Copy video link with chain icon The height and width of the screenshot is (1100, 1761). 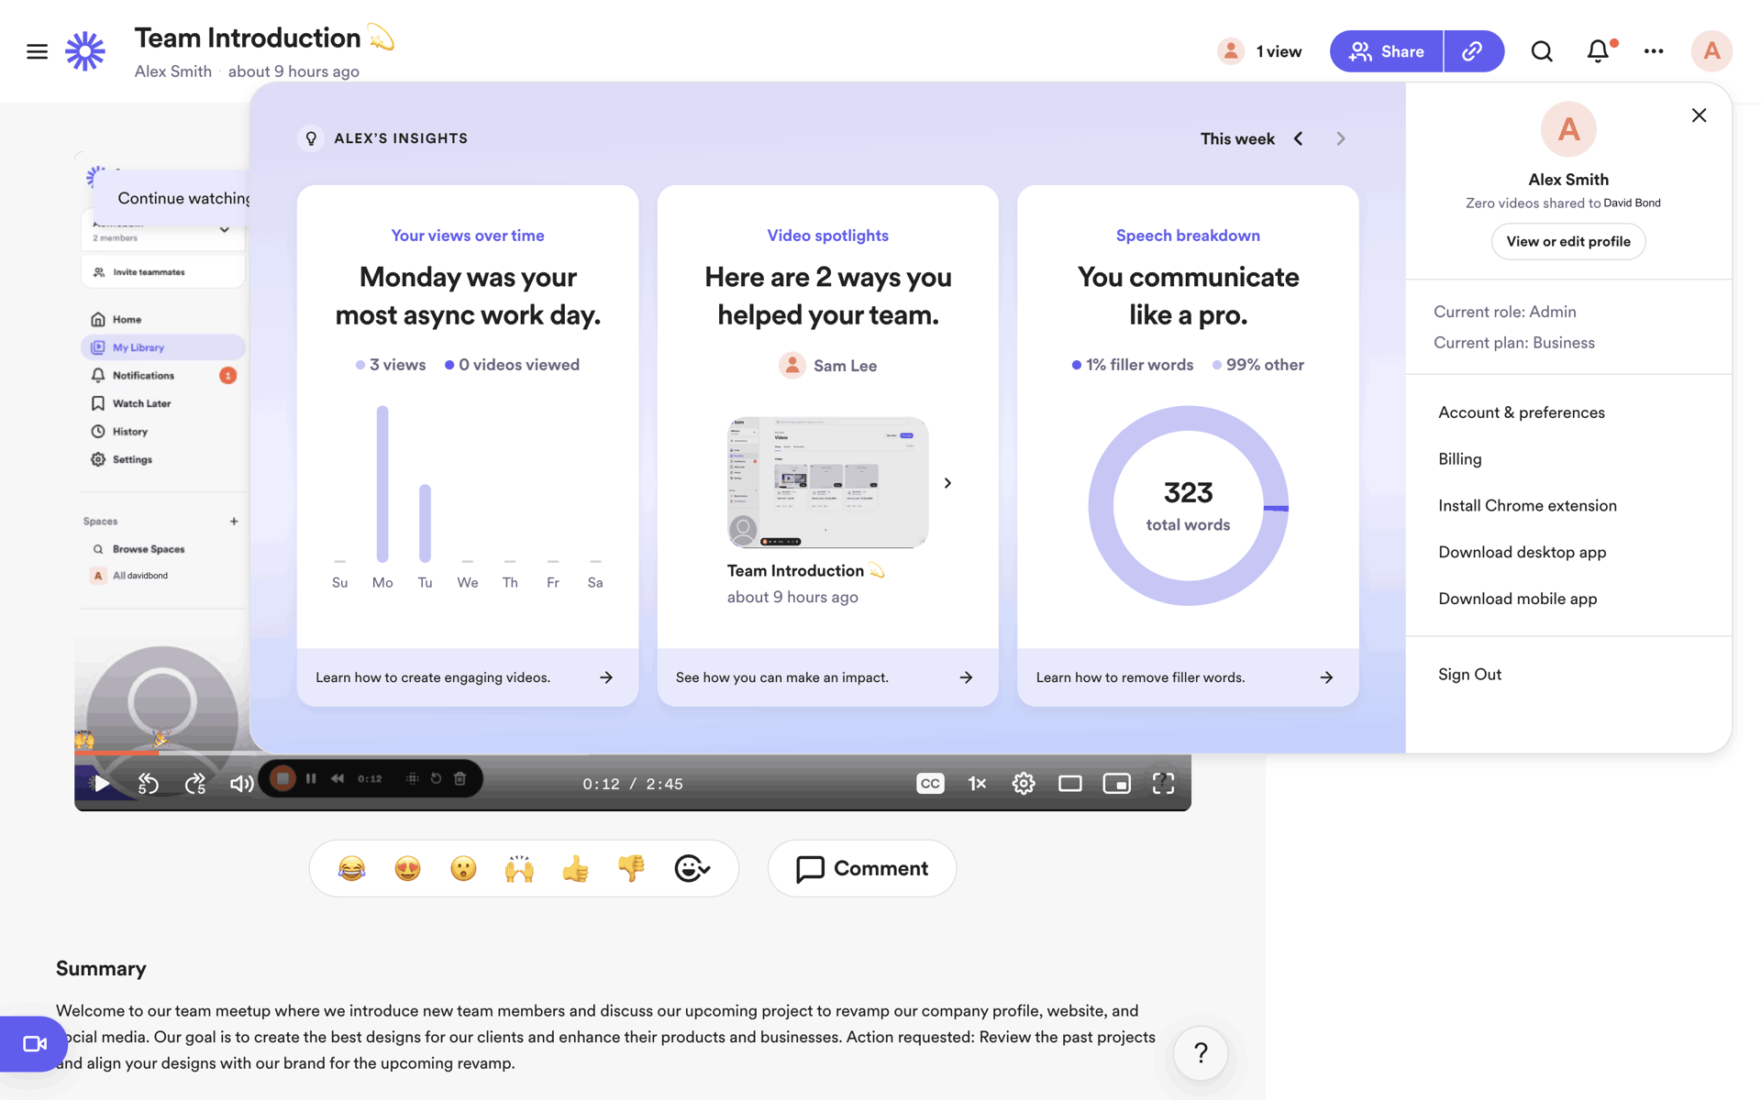[x=1473, y=51]
